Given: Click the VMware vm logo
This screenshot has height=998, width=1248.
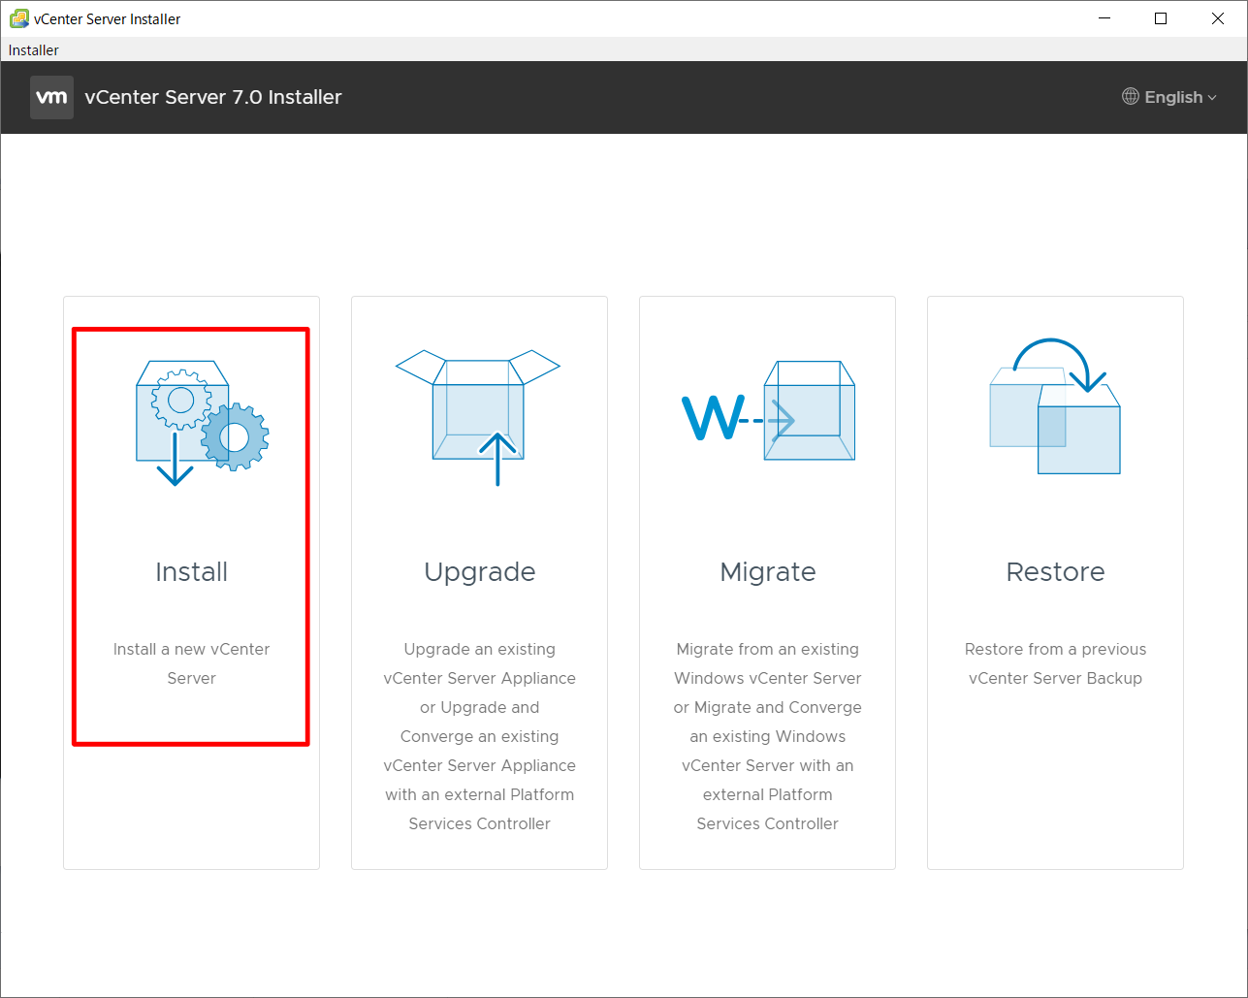Looking at the screenshot, I should [51, 97].
